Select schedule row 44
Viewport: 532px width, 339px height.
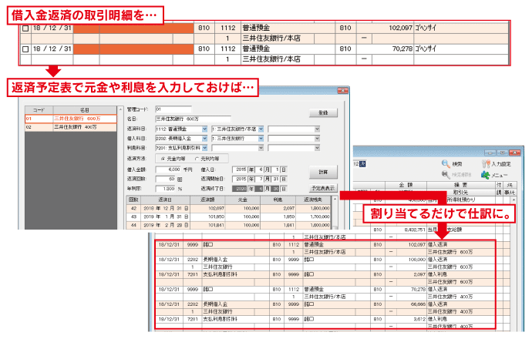229,225
